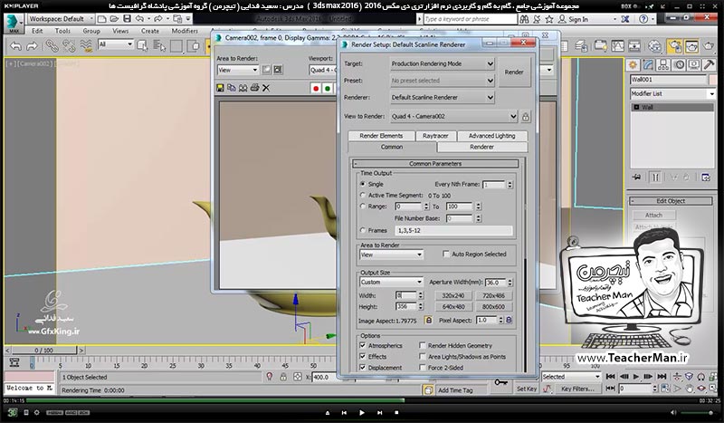Click the New Scene toolbar icon
Viewport: 724px width, 423px height.
pos(102,19)
